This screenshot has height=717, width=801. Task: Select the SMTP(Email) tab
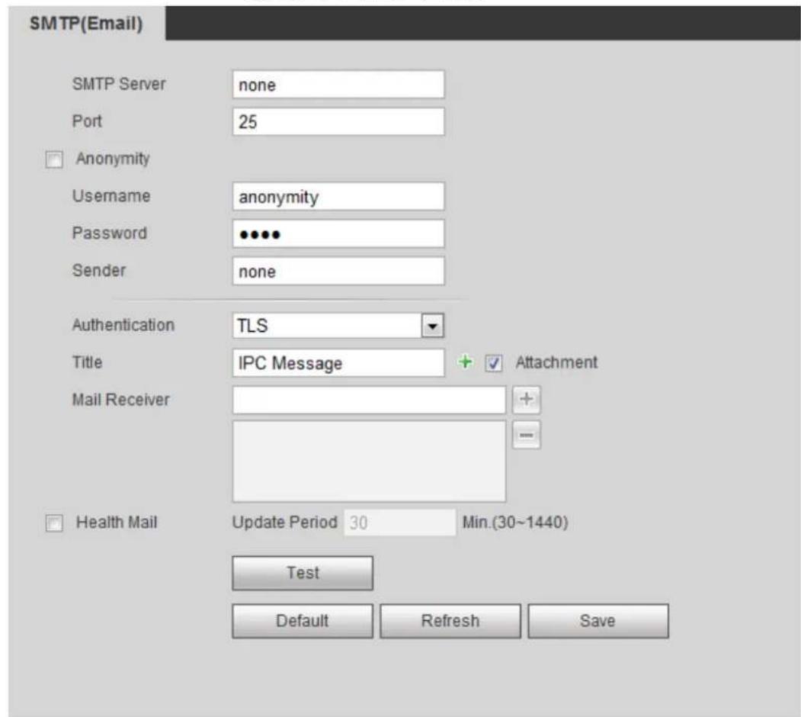(86, 24)
